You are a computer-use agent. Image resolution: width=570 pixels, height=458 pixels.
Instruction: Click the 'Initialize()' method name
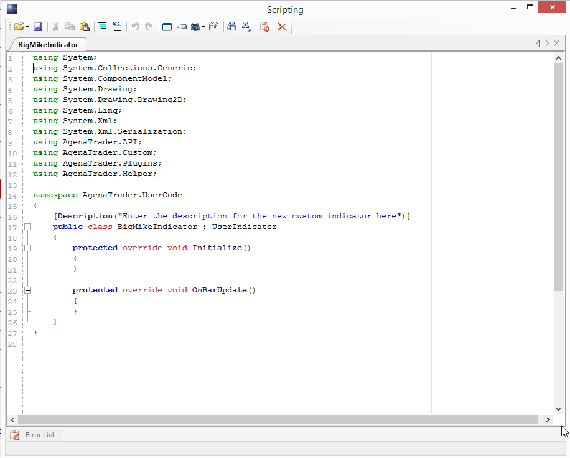point(222,248)
